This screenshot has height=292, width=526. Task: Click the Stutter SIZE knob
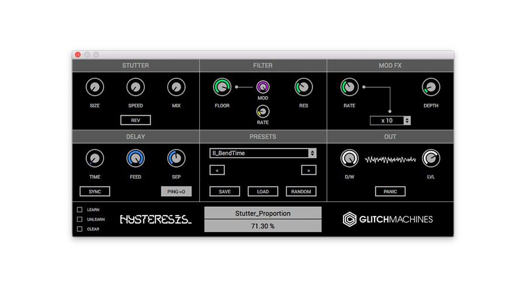pyautogui.click(x=95, y=87)
